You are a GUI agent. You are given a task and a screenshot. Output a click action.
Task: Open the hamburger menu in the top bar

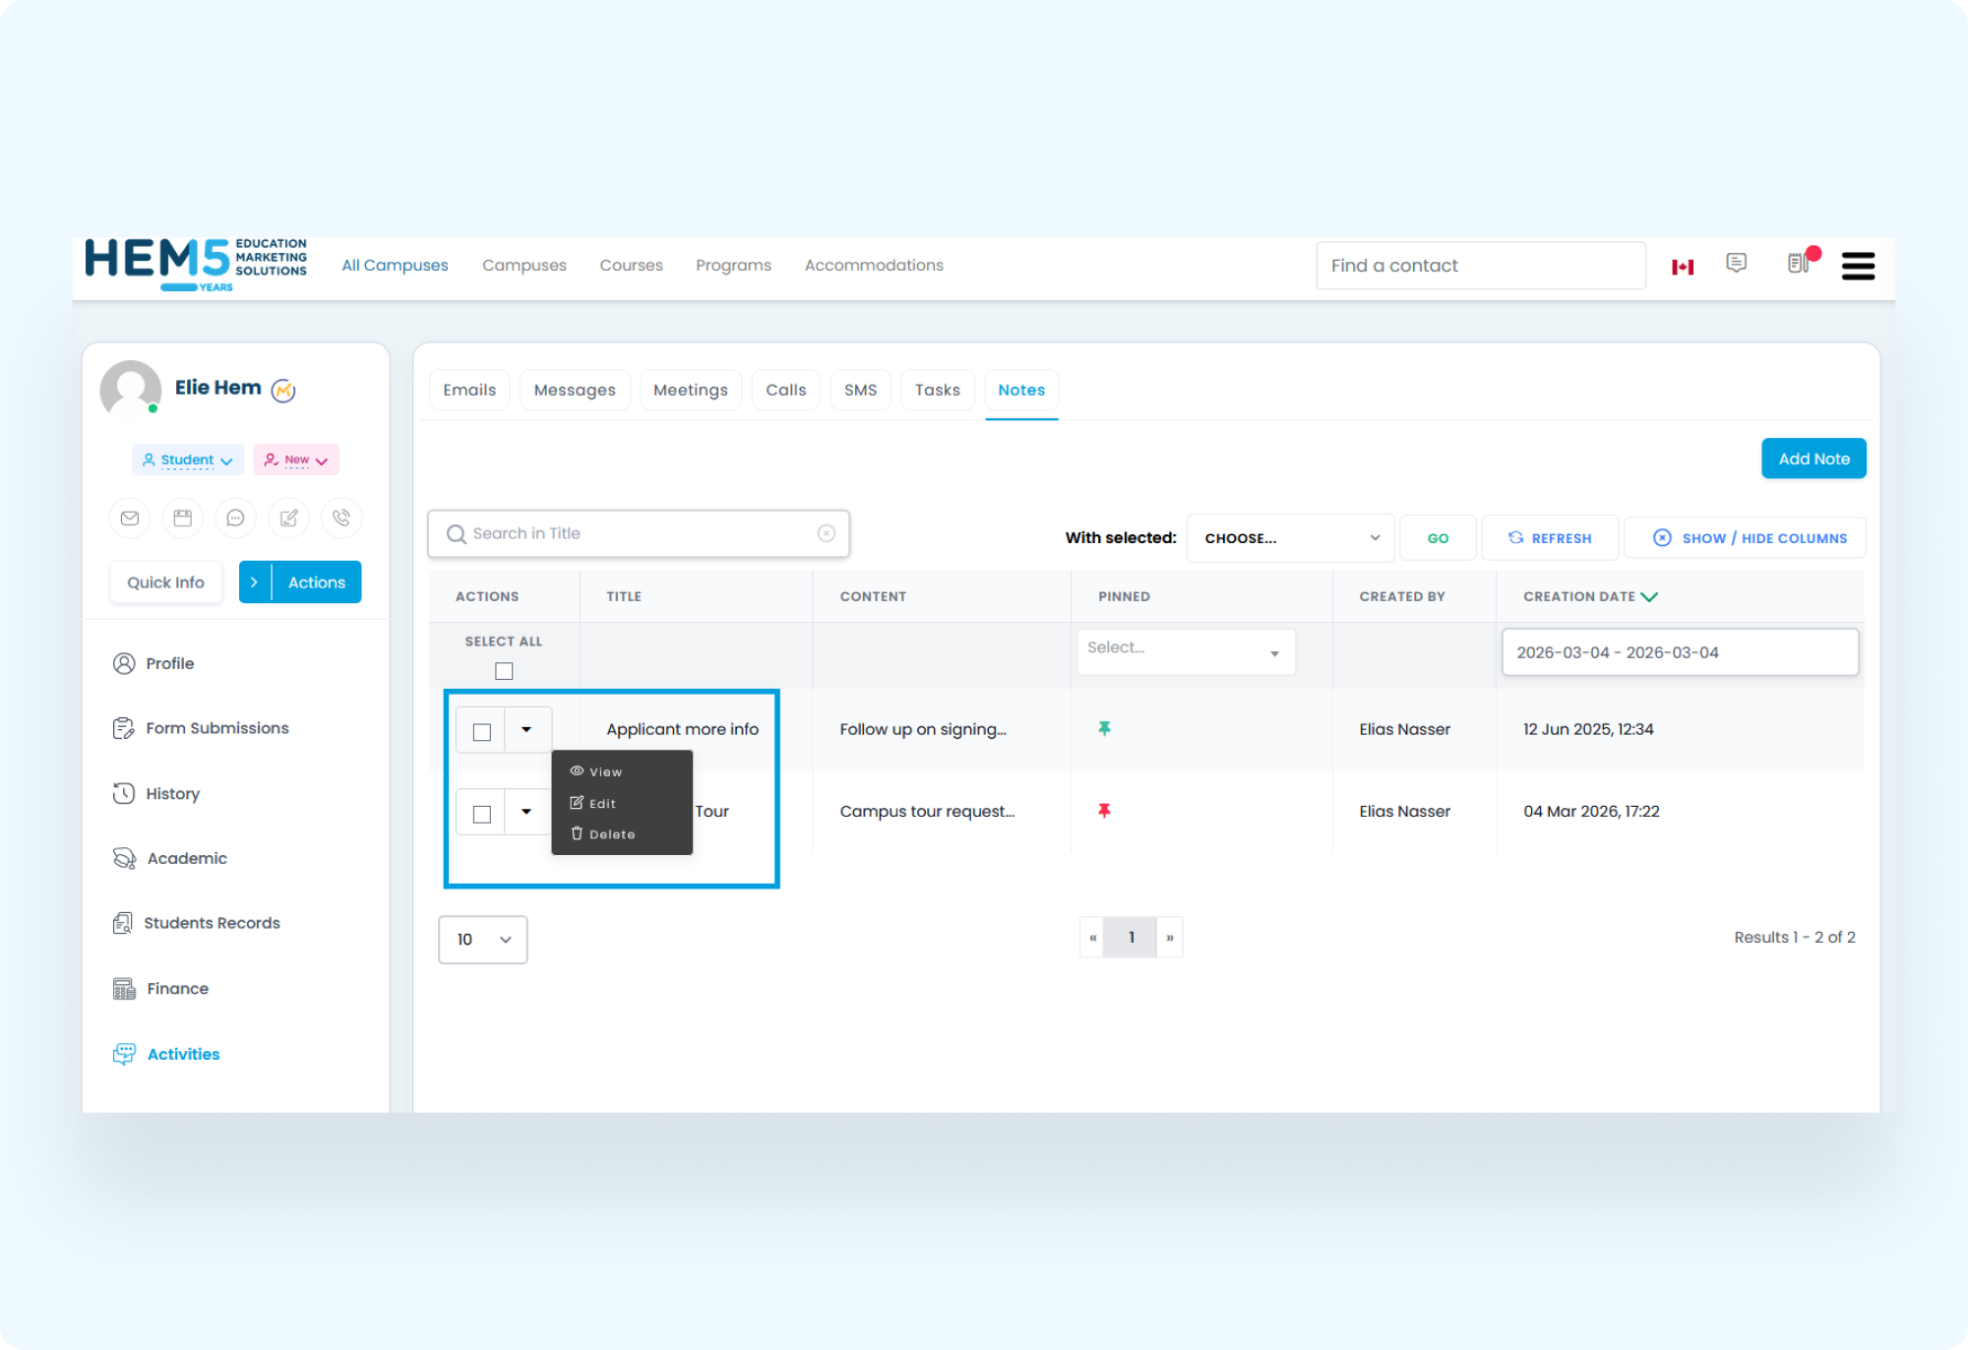tap(1858, 266)
